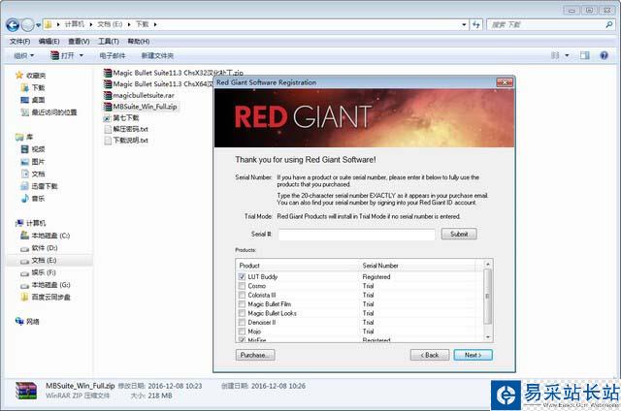The height and width of the screenshot is (411, 621).
Task: Click the product list scroll down arrow
Action: pos(488,337)
